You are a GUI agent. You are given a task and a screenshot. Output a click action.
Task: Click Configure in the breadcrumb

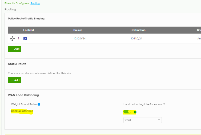(x=22, y=3)
